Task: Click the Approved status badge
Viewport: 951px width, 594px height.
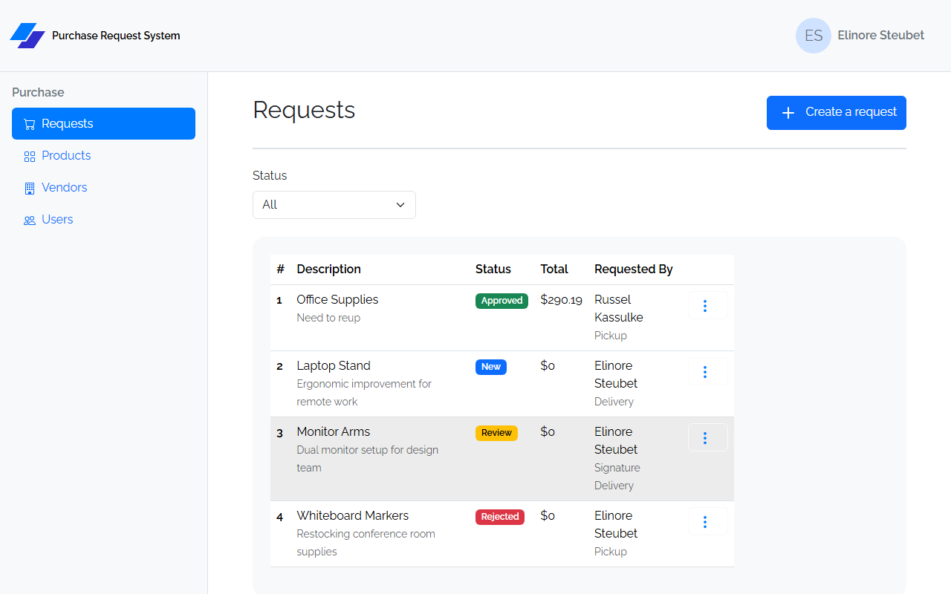Action: 502,301
